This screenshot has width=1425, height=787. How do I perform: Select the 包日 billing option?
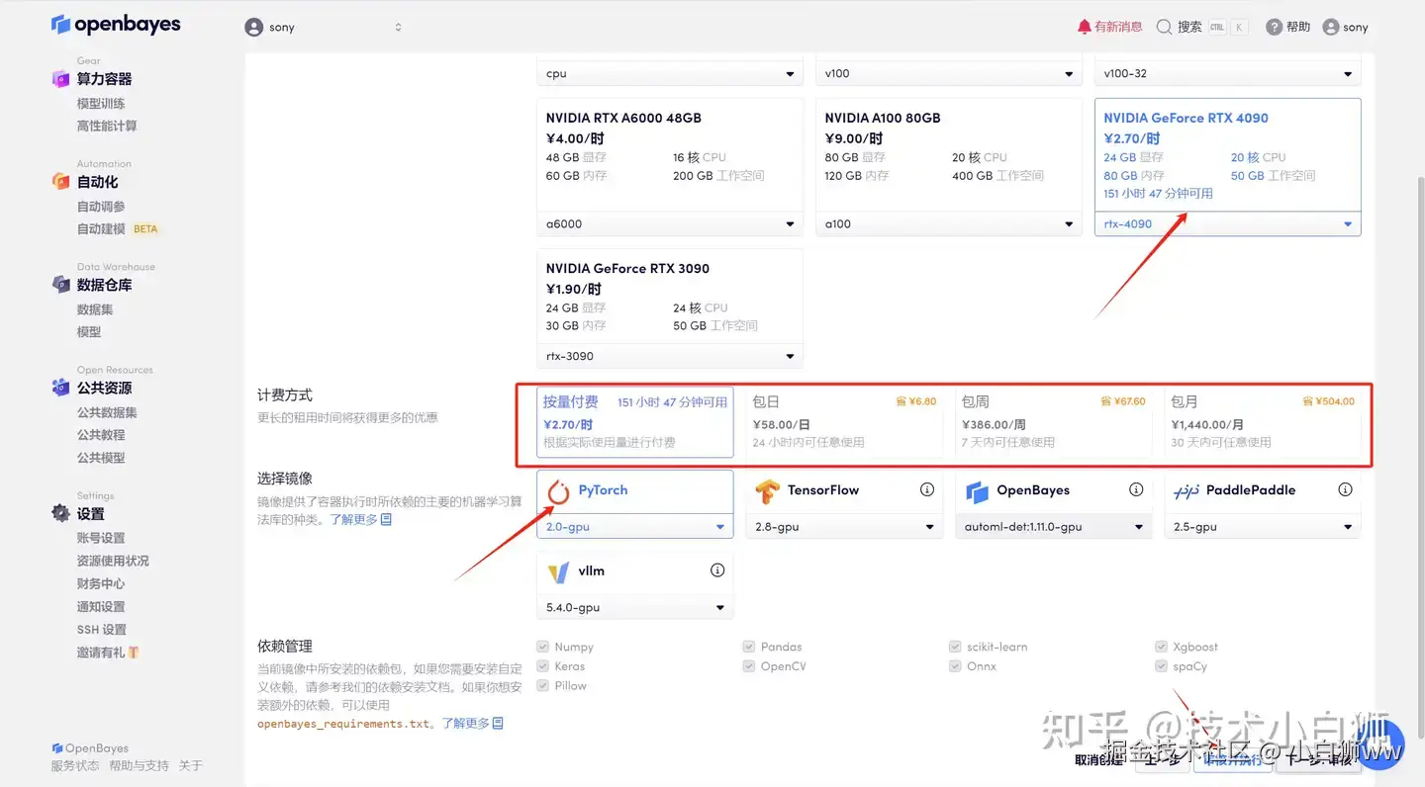coord(844,422)
